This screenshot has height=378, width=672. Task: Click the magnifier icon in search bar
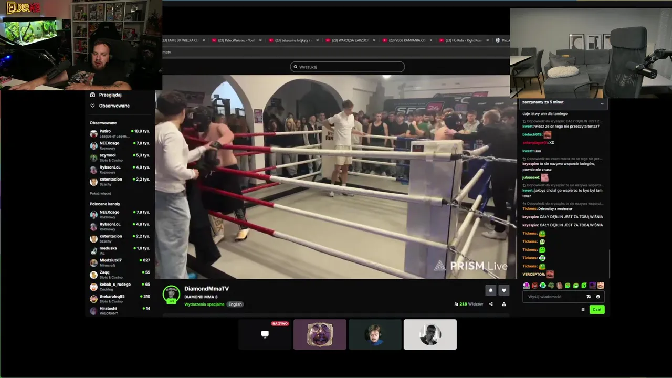(x=296, y=67)
